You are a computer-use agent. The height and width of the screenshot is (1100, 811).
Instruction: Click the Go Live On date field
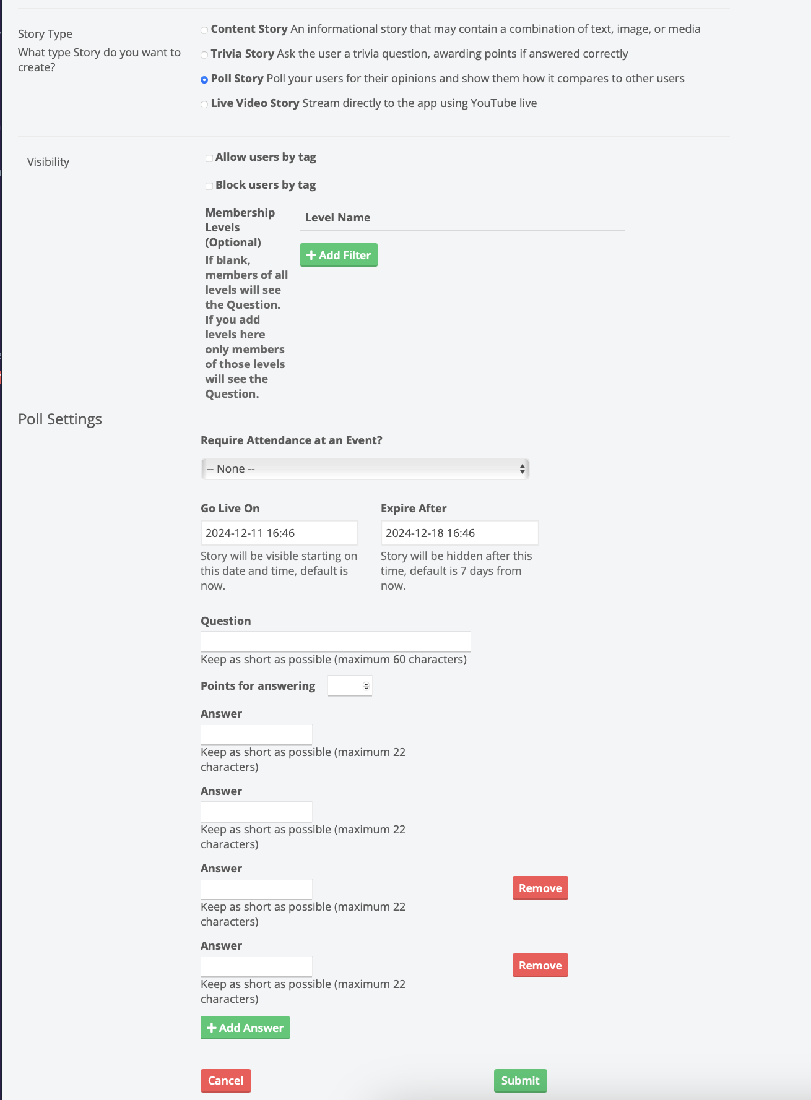pyautogui.click(x=279, y=533)
